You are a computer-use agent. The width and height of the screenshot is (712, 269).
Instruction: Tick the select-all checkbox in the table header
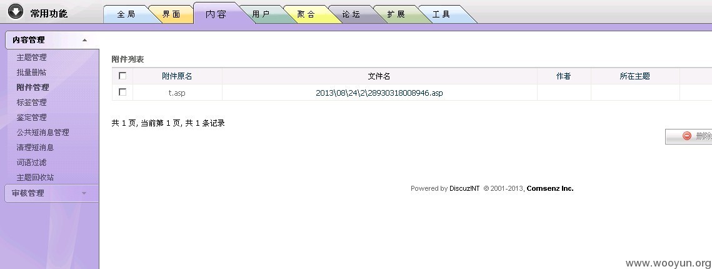pos(122,76)
